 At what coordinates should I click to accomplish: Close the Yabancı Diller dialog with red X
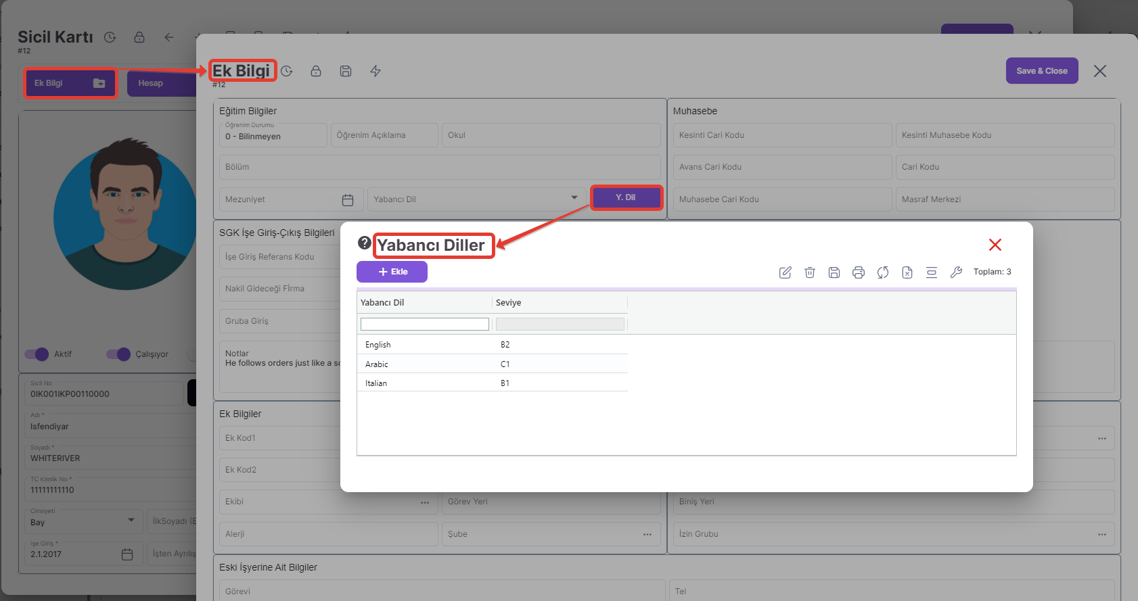tap(995, 245)
